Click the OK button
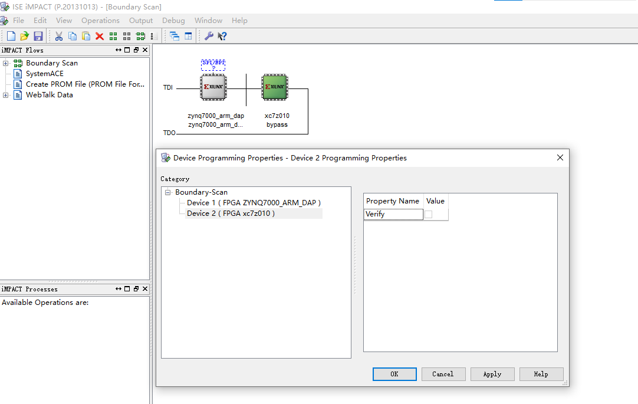This screenshot has width=638, height=404. [x=394, y=375]
